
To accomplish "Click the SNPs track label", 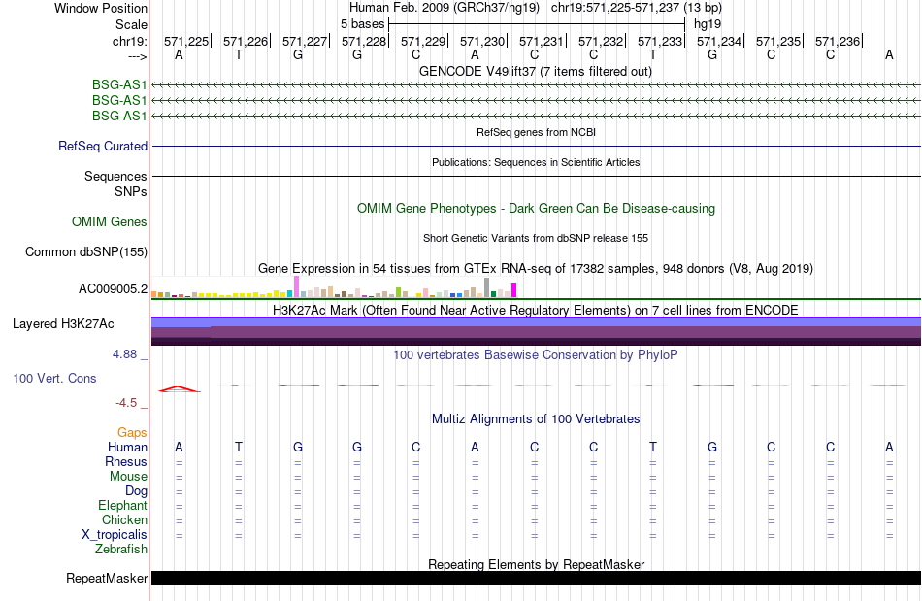I will (x=131, y=191).
